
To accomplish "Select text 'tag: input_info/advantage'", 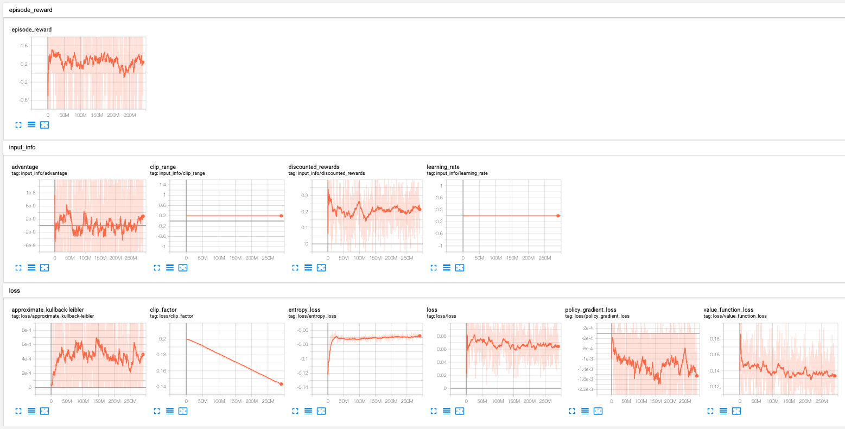I will pos(39,173).
